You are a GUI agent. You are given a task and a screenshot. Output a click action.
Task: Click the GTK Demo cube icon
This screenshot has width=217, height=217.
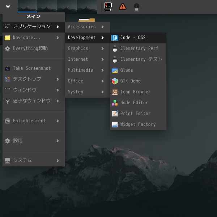(x=115, y=81)
